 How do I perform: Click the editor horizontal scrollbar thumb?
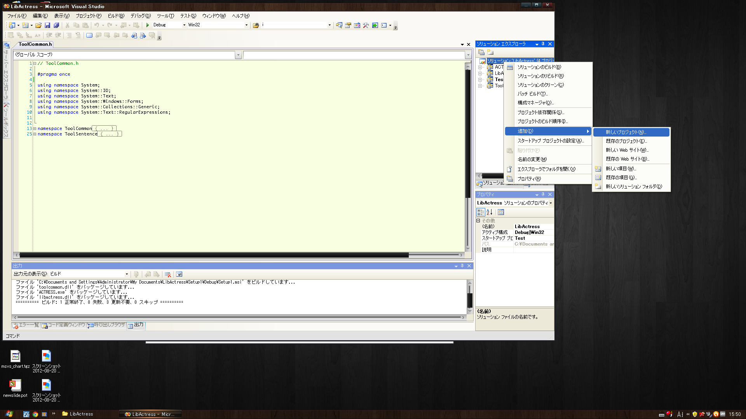(214, 255)
